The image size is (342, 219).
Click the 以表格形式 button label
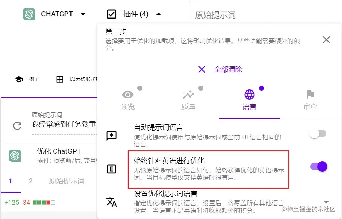[x=84, y=79]
